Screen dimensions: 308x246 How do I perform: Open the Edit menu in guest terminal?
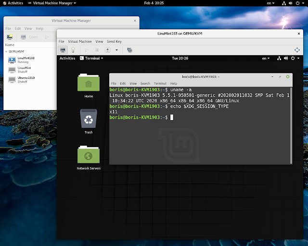tap(123, 84)
